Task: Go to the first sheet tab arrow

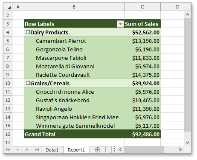Action: 8,149
